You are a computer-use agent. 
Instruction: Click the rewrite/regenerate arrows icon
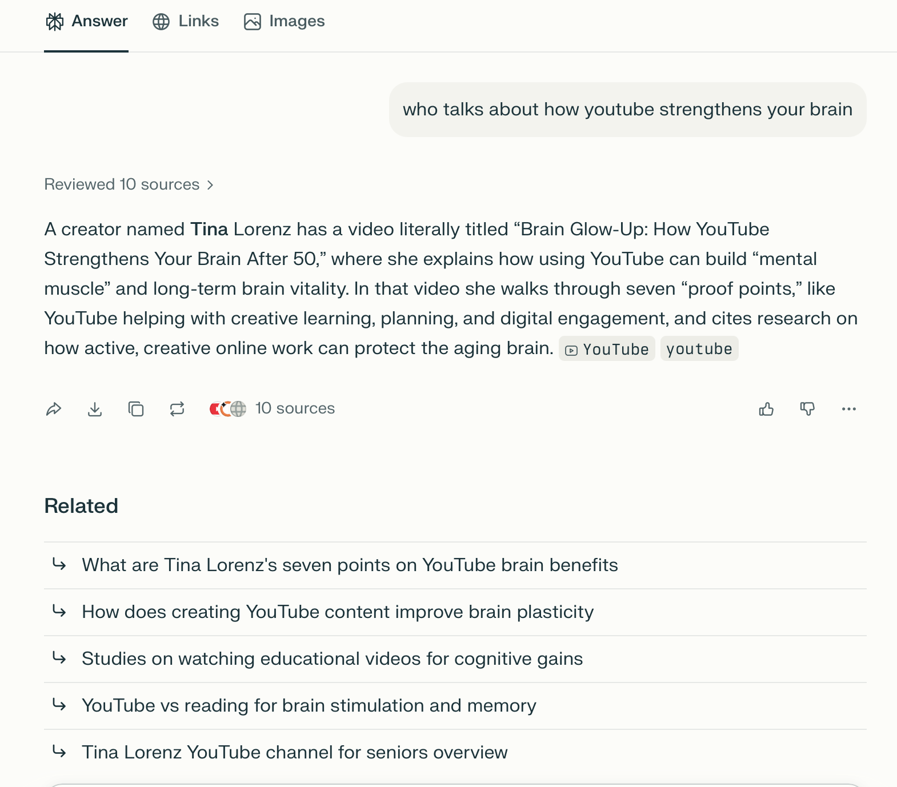(x=177, y=409)
